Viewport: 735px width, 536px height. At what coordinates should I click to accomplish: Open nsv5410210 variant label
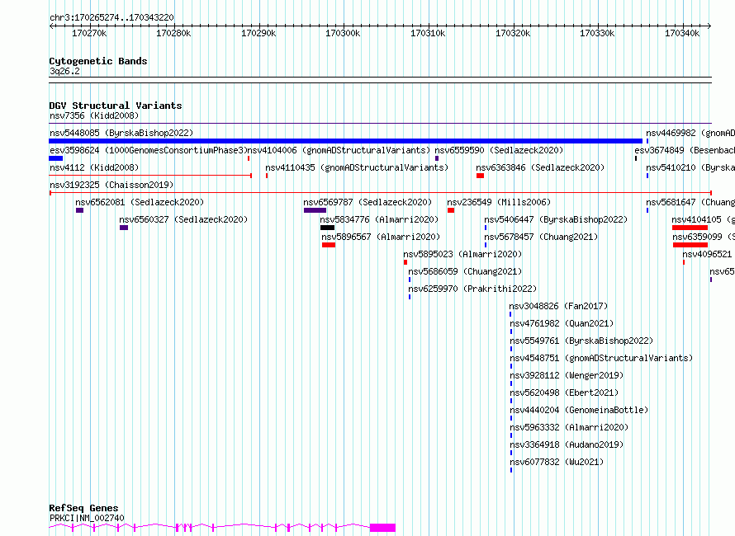(x=690, y=167)
